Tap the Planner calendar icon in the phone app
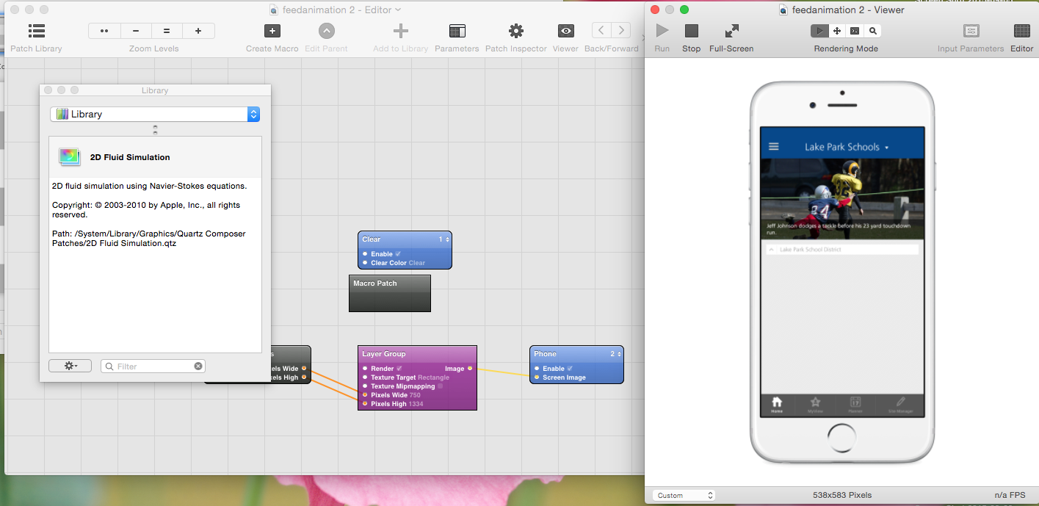The image size is (1039, 506). 855,402
